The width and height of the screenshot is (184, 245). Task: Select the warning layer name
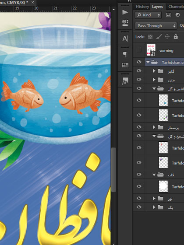point(166,51)
